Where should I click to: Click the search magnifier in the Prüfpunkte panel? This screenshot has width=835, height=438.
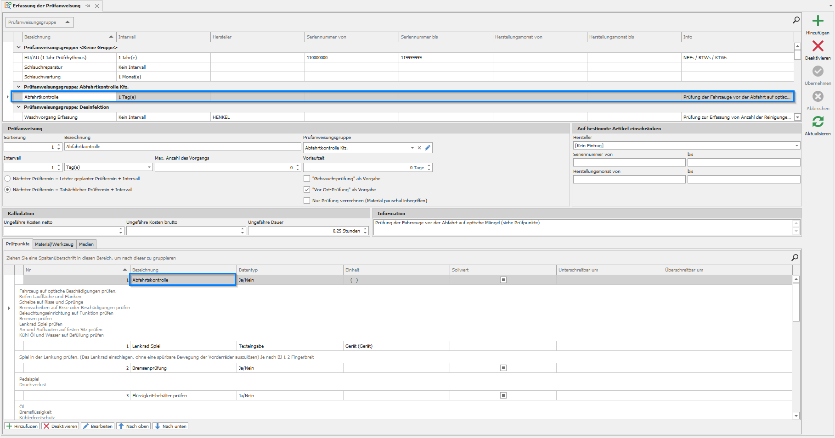[795, 258]
